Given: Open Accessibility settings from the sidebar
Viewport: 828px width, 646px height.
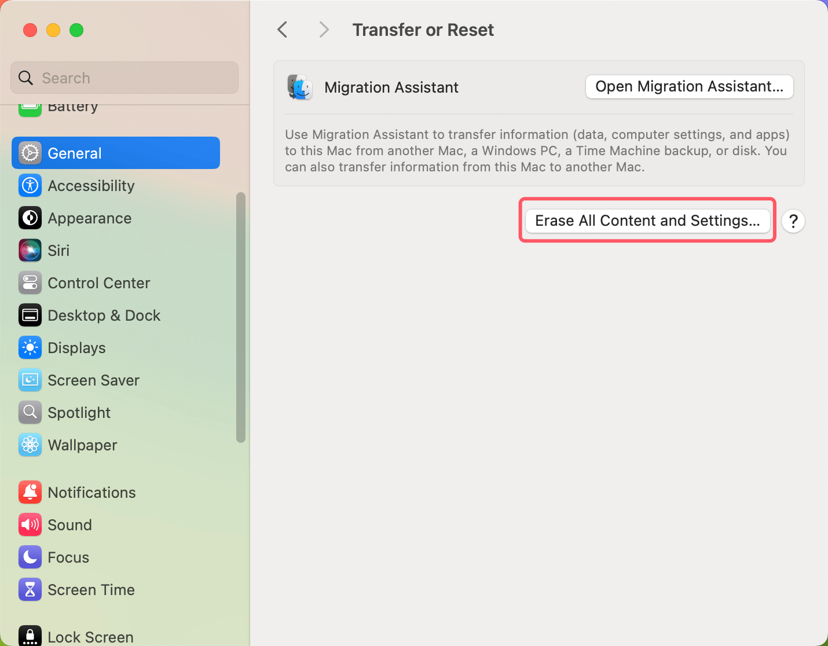Looking at the screenshot, I should point(91,186).
